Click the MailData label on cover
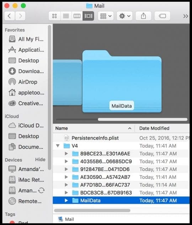Screen dimensions: 192x225 (122, 106)
